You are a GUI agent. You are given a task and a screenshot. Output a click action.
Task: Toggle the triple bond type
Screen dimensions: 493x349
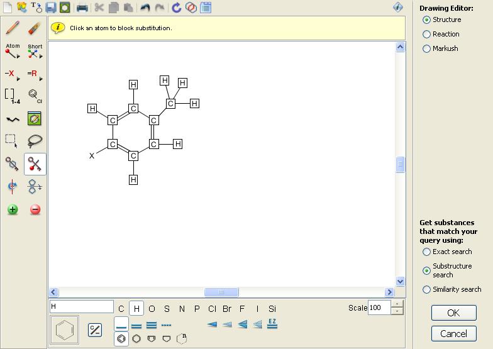tap(151, 326)
